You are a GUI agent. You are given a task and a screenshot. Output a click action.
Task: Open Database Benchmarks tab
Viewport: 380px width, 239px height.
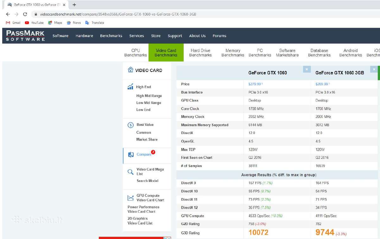click(319, 53)
